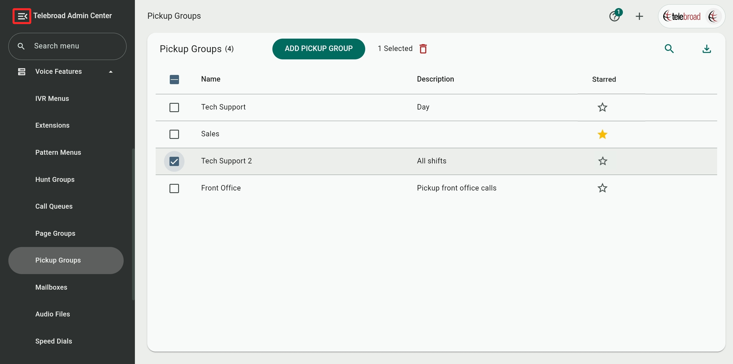733x364 pixels.
Task: Click the help question mark icon
Action: tap(614, 16)
